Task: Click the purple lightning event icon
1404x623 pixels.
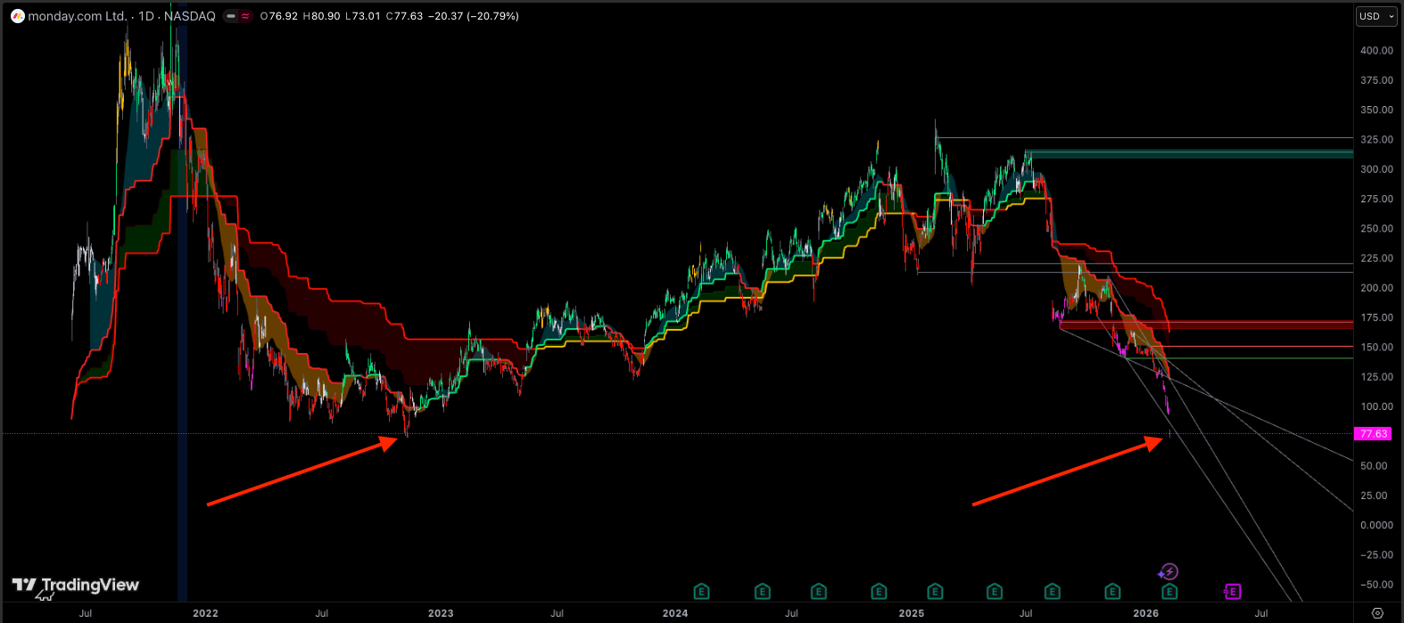Action: pyautogui.click(x=1169, y=572)
